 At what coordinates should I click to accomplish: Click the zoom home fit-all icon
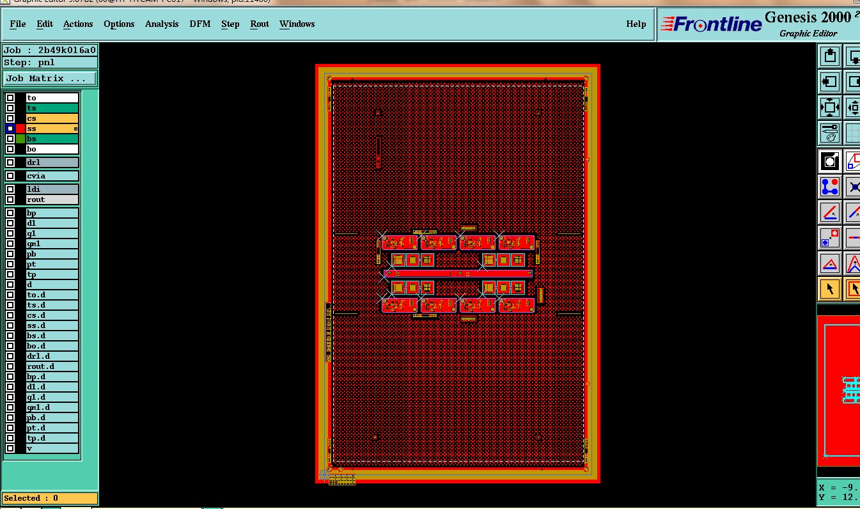tap(830, 107)
